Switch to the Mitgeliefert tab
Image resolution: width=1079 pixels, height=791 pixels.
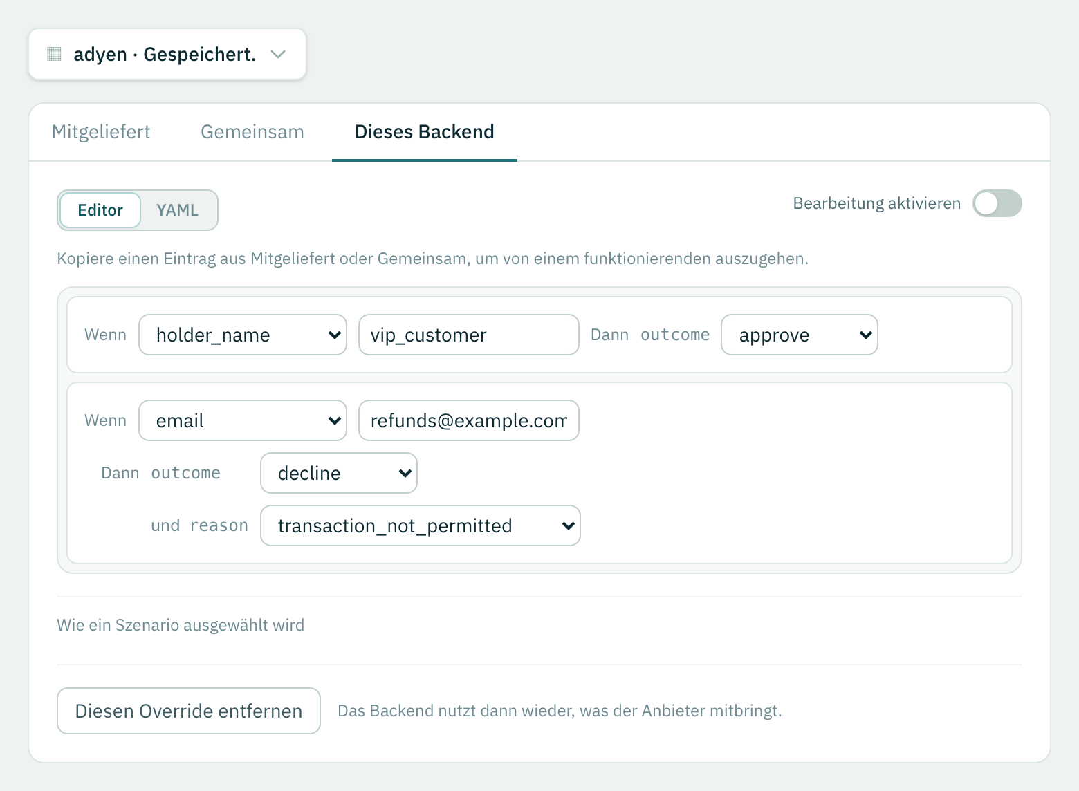click(101, 132)
